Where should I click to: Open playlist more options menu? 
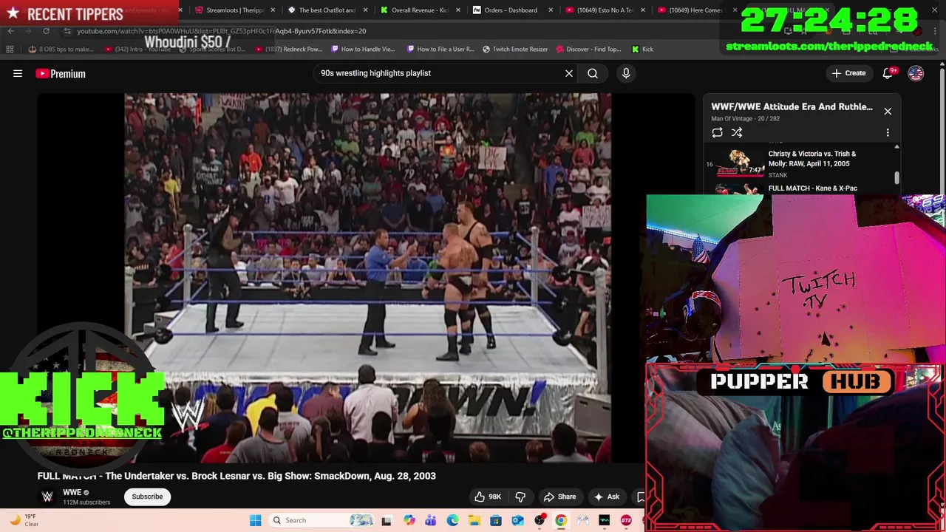(x=888, y=132)
